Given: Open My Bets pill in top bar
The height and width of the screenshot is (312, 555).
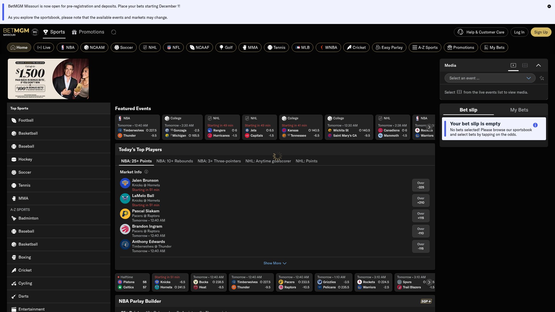Looking at the screenshot, I should [494, 47].
